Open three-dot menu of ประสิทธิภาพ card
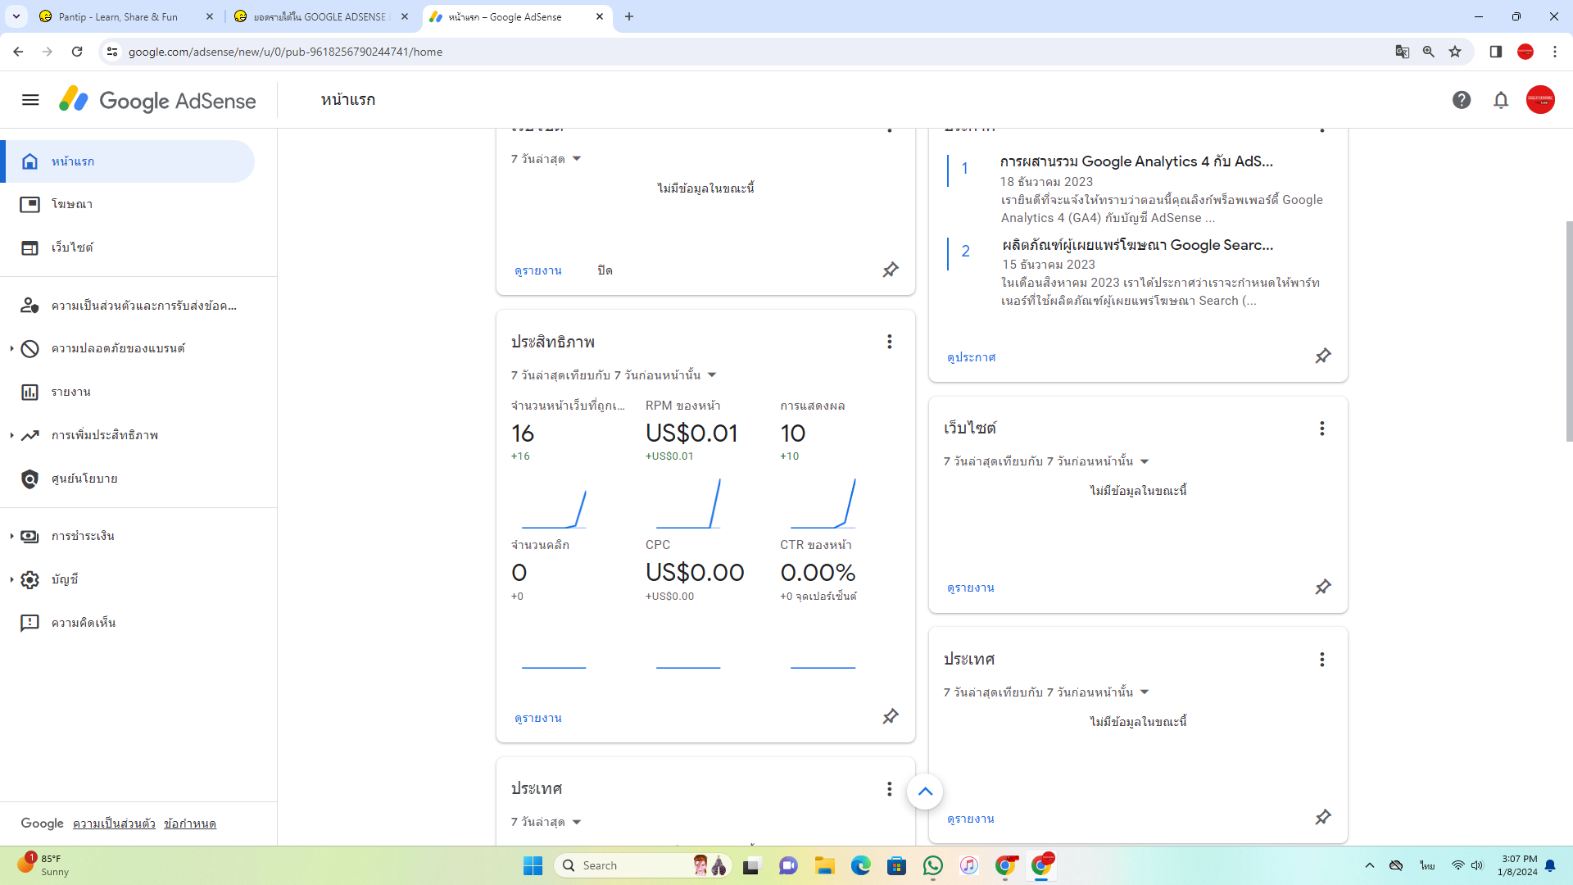1573x885 pixels. point(889,342)
